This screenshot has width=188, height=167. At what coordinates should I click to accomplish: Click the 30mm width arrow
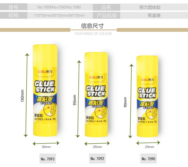[46, 143]
